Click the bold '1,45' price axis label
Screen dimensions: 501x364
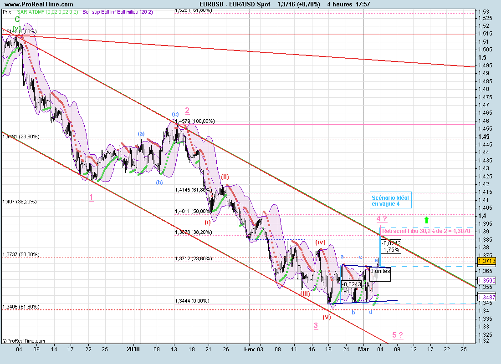coord(484,136)
